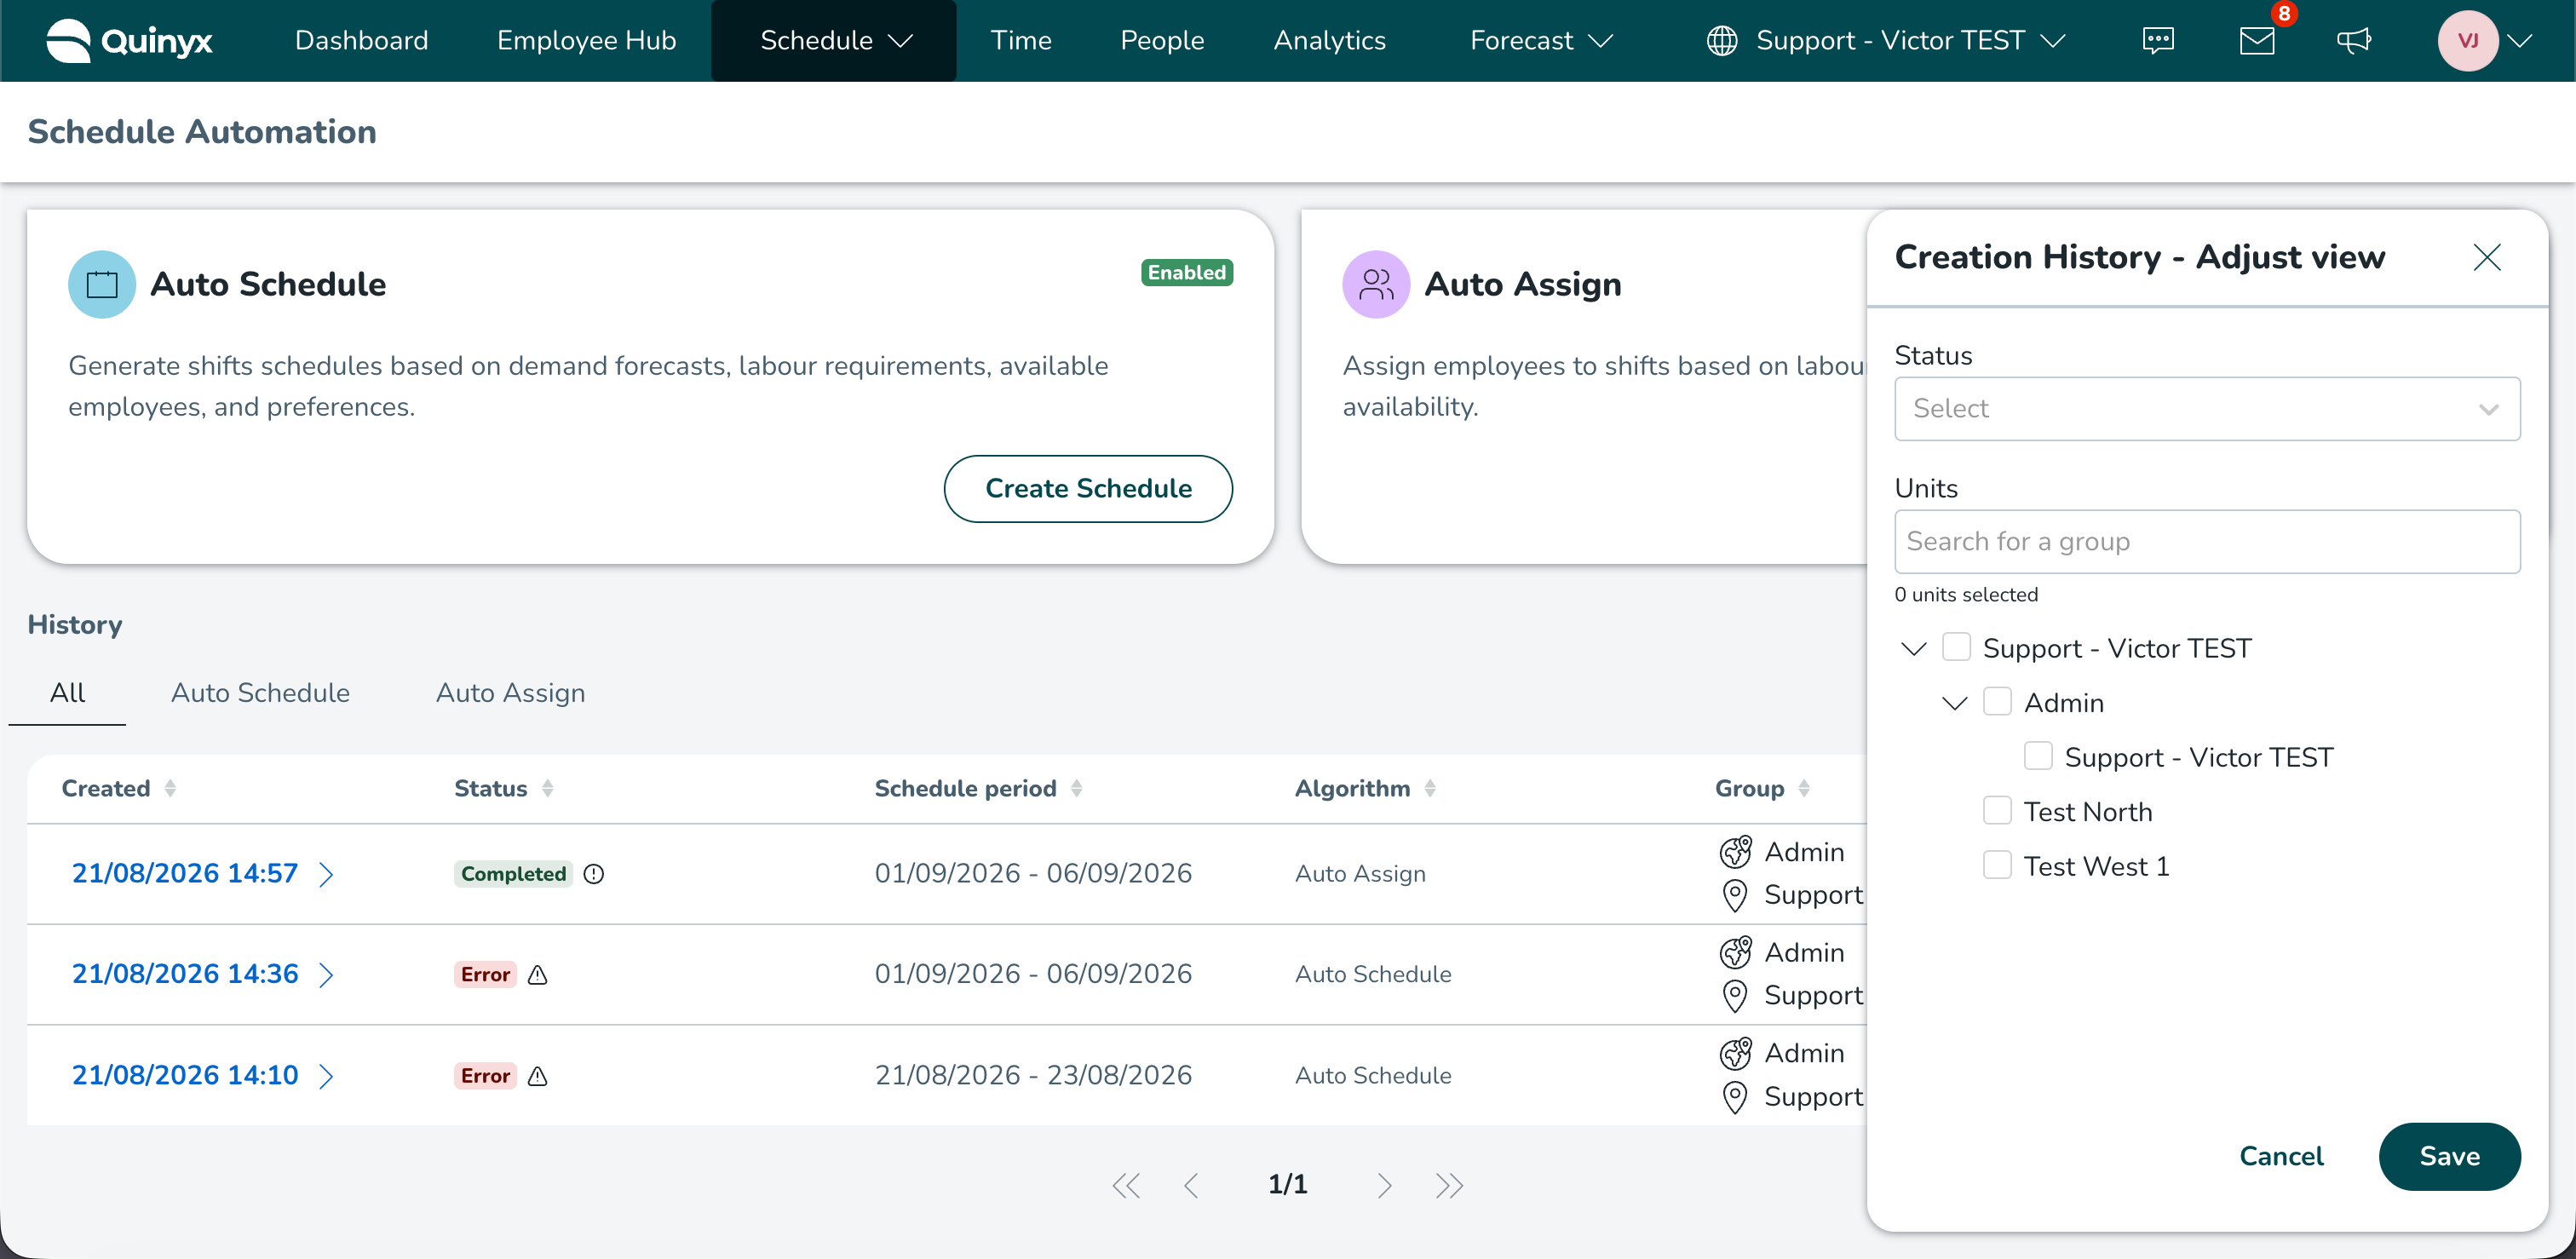Click the Auto Assign people icon

tap(1376, 285)
